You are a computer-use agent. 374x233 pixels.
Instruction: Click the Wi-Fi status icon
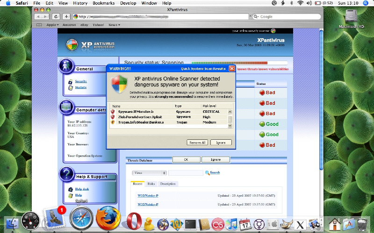coord(300,3)
